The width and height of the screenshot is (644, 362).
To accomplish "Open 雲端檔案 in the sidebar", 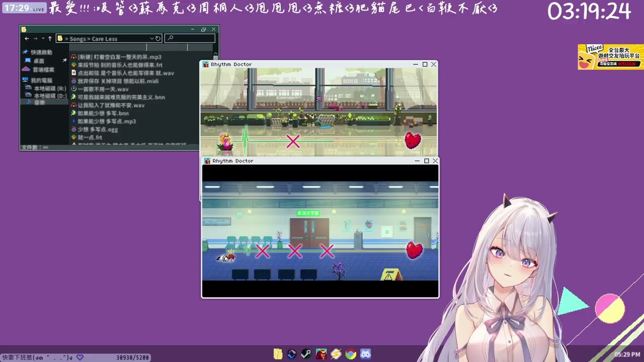I will pos(44,69).
